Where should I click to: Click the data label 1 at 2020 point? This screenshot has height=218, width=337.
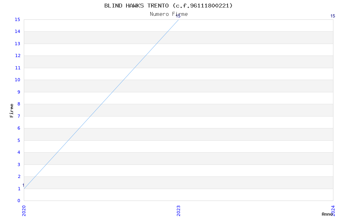point(23,185)
